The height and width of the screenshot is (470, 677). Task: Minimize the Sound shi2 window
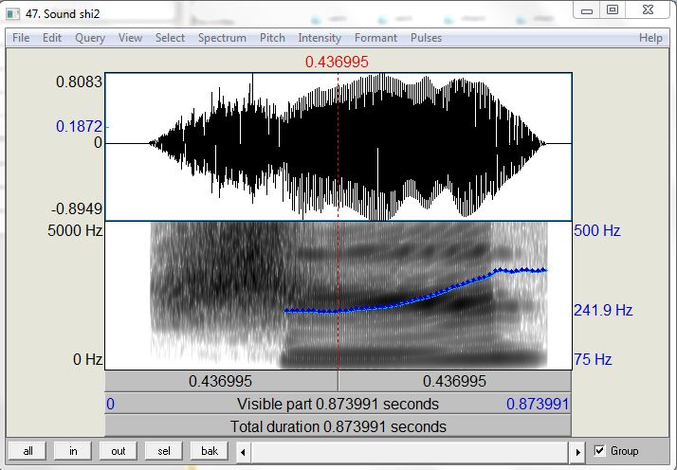(587, 10)
